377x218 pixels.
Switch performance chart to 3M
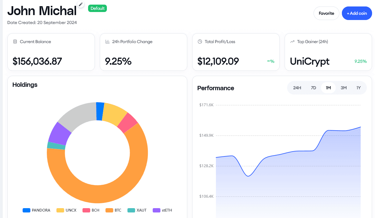[x=343, y=88]
